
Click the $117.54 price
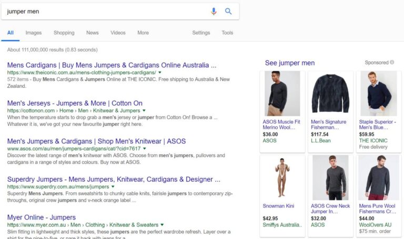320,134
